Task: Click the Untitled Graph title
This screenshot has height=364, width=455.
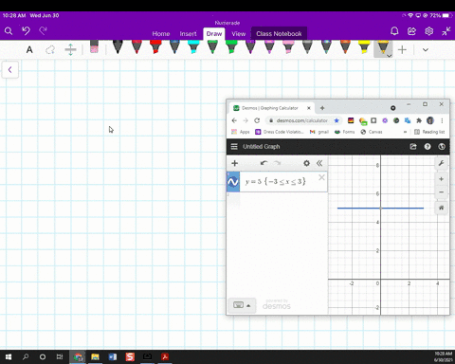Action: (x=261, y=147)
